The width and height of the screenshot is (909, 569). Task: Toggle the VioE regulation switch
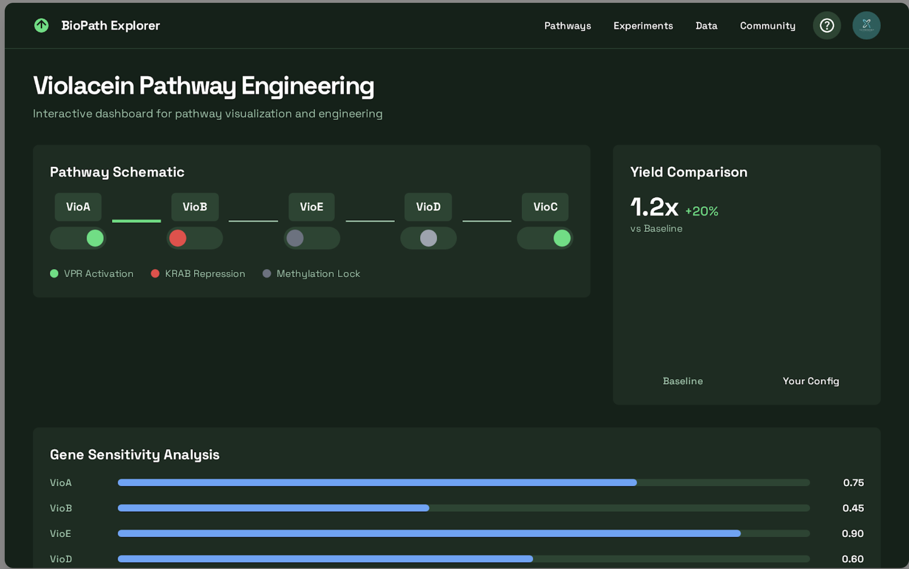click(312, 238)
